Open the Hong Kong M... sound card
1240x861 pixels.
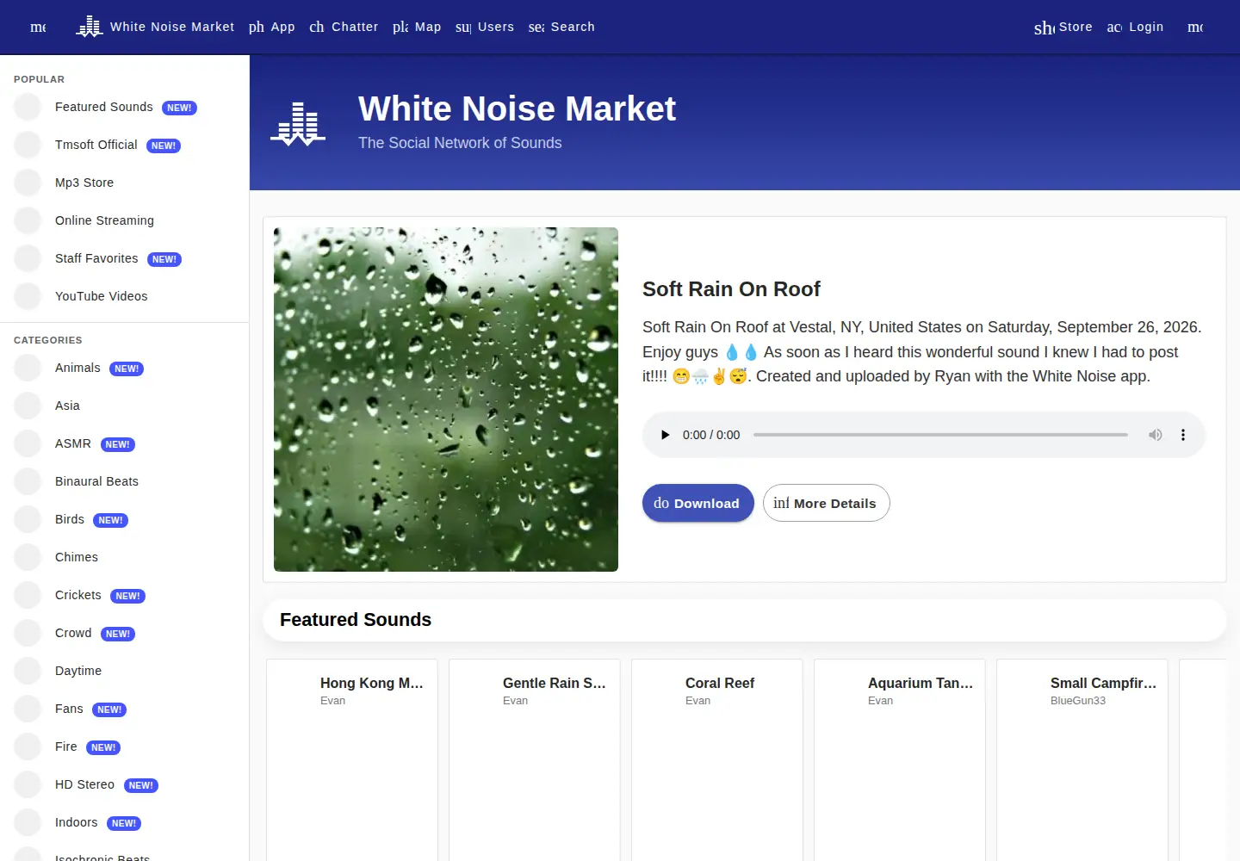(352, 760)
